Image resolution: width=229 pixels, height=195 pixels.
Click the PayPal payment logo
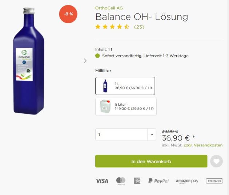(158, 181)
